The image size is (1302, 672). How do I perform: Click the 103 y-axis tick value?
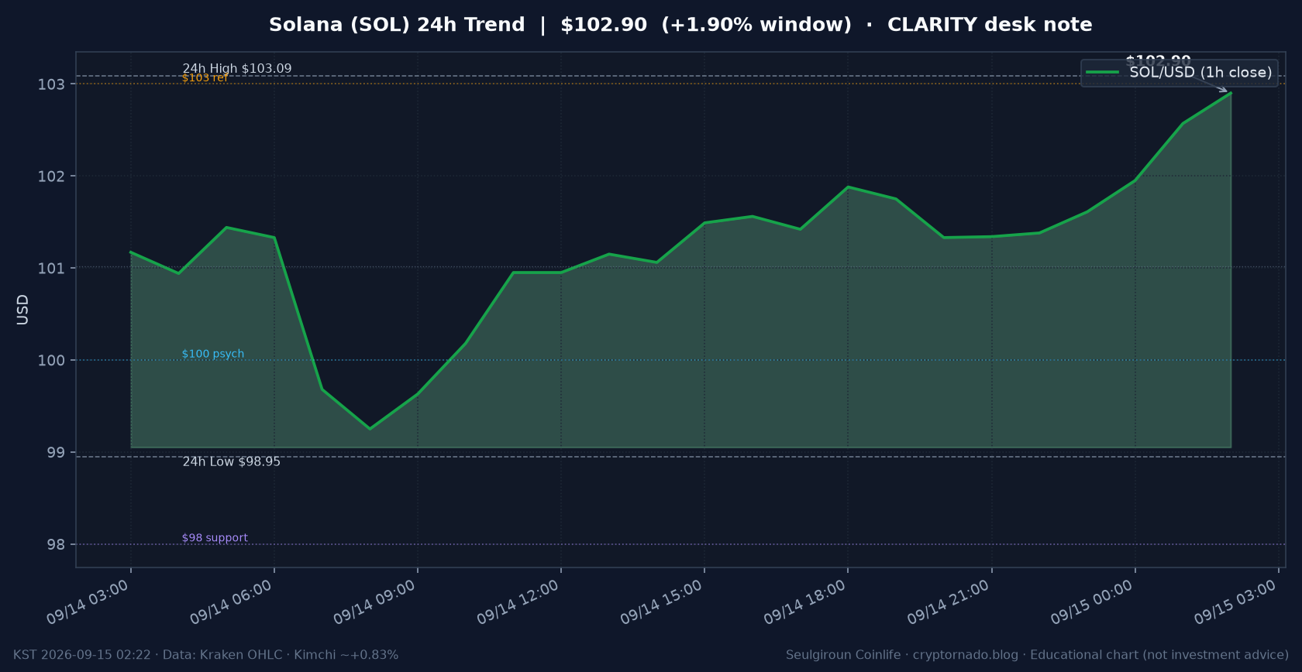52,84
